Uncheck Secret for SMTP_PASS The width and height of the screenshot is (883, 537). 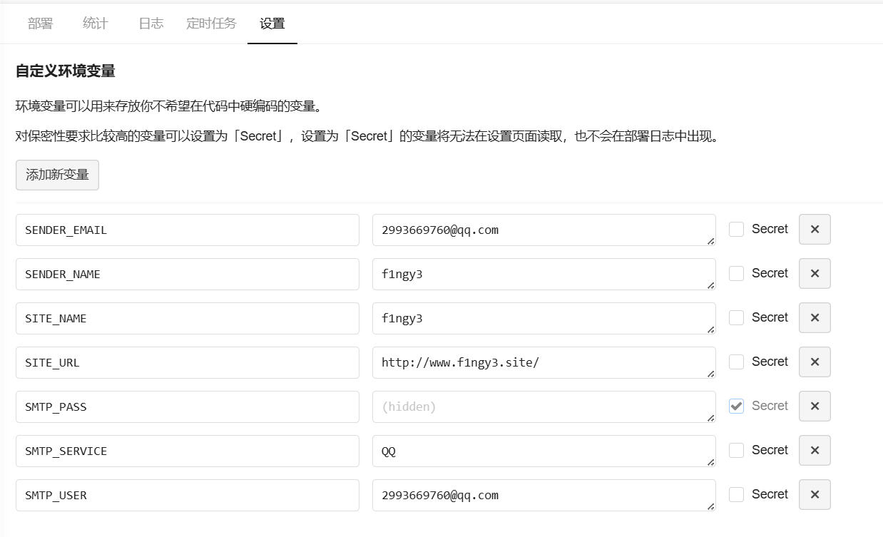point(736,406)
